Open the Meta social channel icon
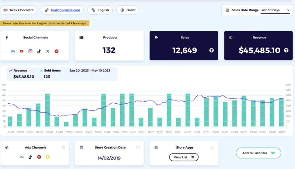Screen dimensions: 295x169 13,51
